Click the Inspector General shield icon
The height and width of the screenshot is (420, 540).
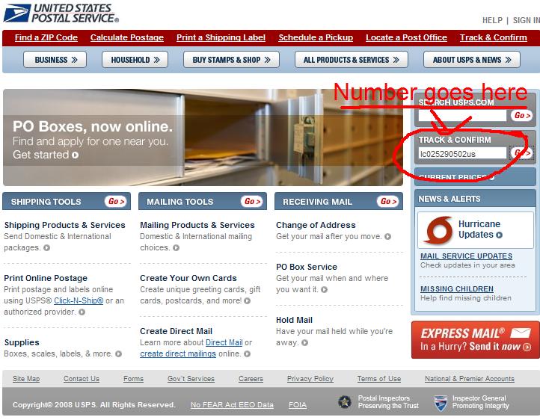pyautogui.click(x=441, y=402)
